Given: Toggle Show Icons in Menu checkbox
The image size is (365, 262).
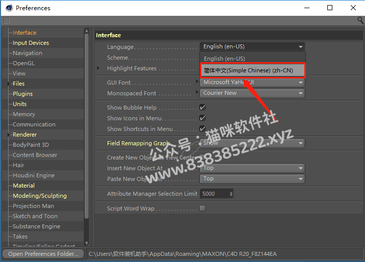Looking at the screenshot, I should 202,118.
